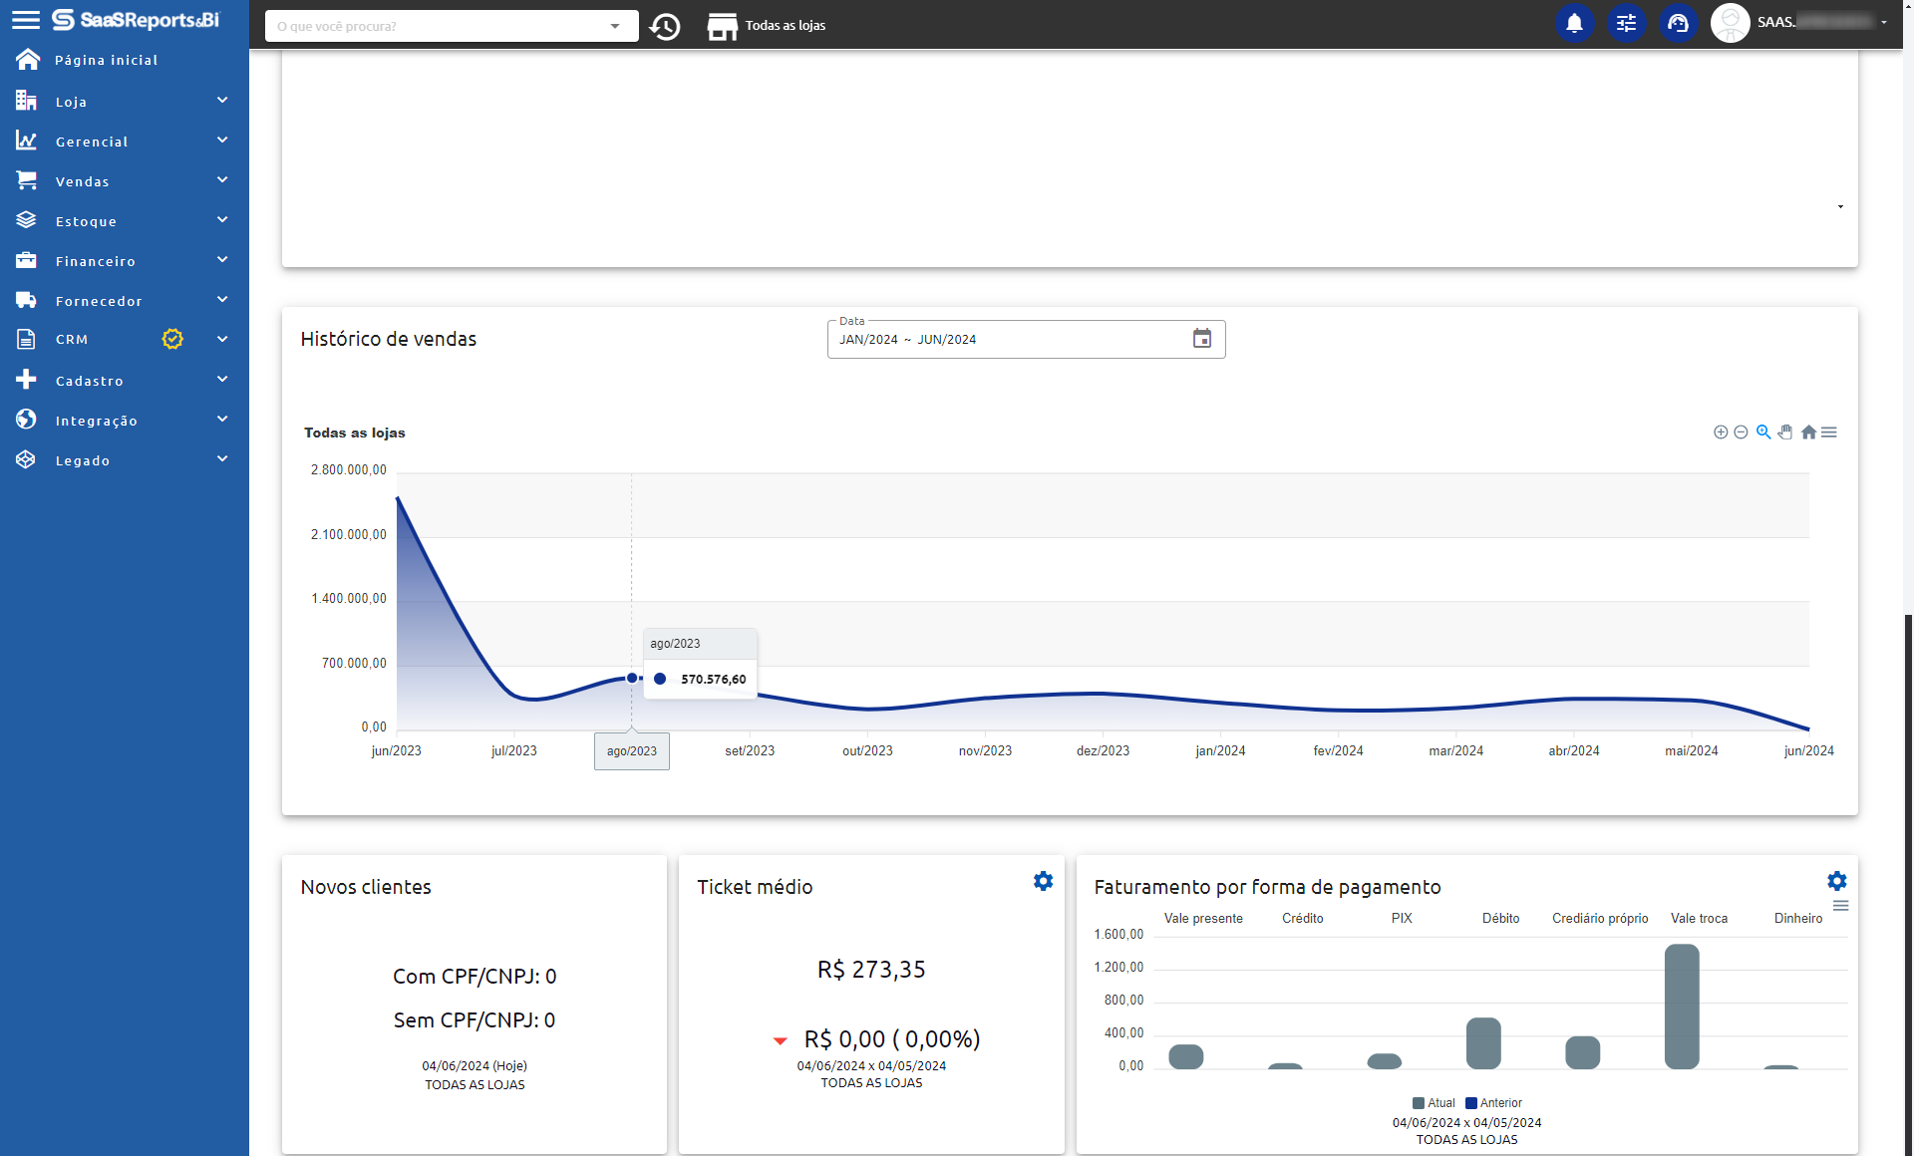This screenshot has width=1914, height=1156.
Task: Open the calendar icon in Data field
Action: [x=1202, y=339]
